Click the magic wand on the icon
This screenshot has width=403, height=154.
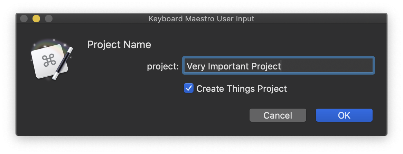click(63, 63)
